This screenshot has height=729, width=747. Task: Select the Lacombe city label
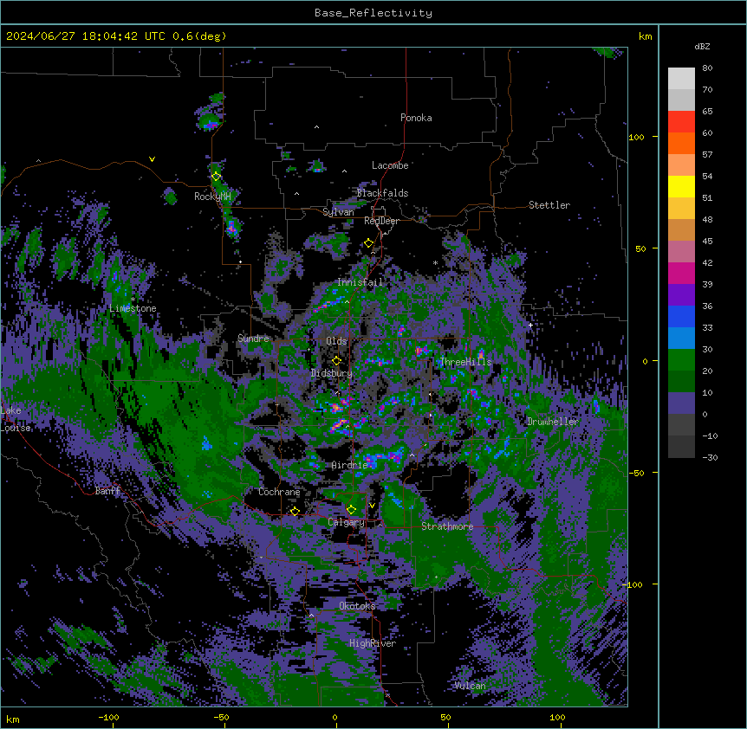coord(390,165)
